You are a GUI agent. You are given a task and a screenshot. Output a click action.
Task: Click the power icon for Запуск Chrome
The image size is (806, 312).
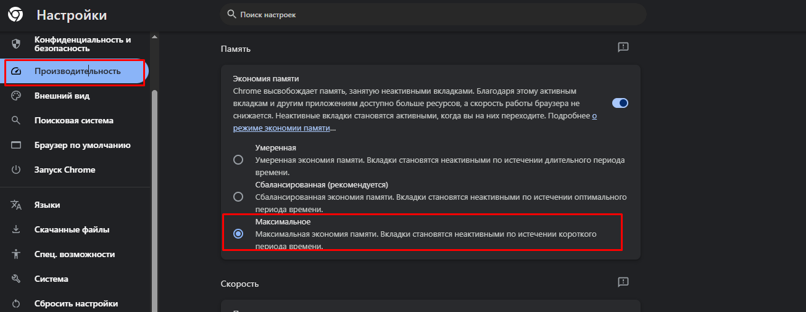[x=17, y=170]
